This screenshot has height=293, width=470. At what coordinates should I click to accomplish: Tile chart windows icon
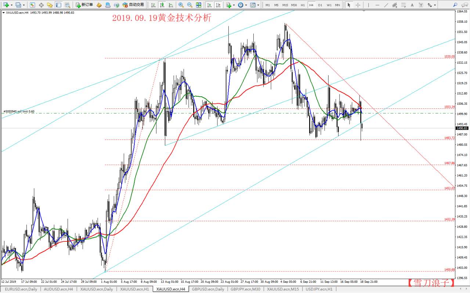[x=199, y=5]
